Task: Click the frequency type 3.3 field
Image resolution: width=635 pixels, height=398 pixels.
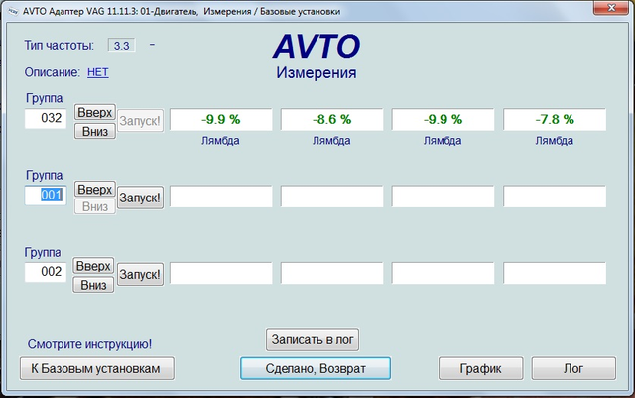Action: [x=121, y=45]
